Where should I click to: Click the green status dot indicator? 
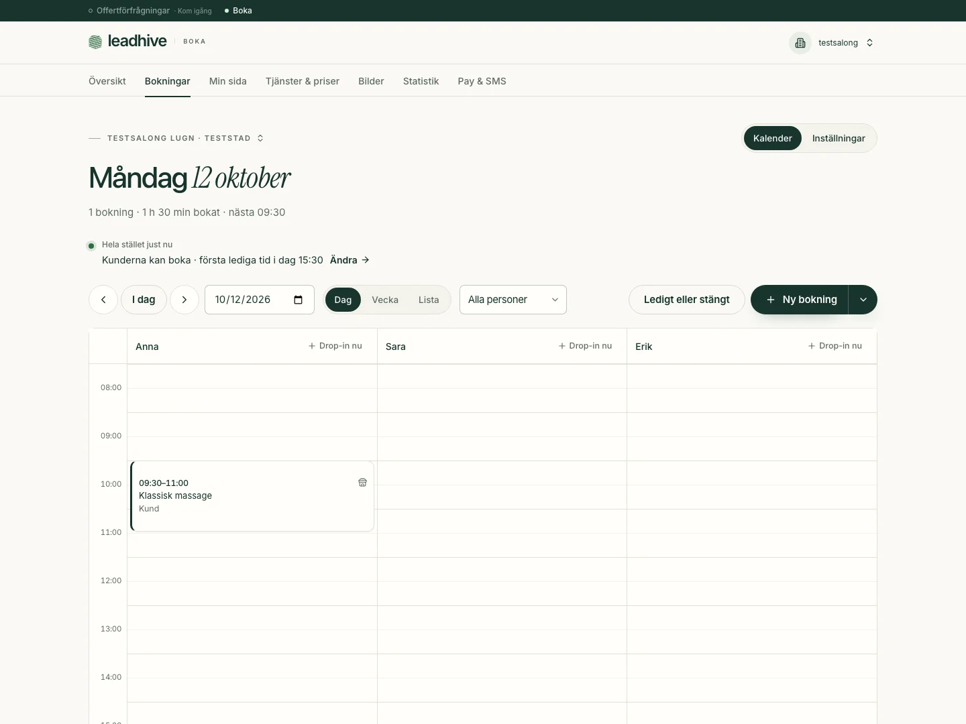(91, 246)
